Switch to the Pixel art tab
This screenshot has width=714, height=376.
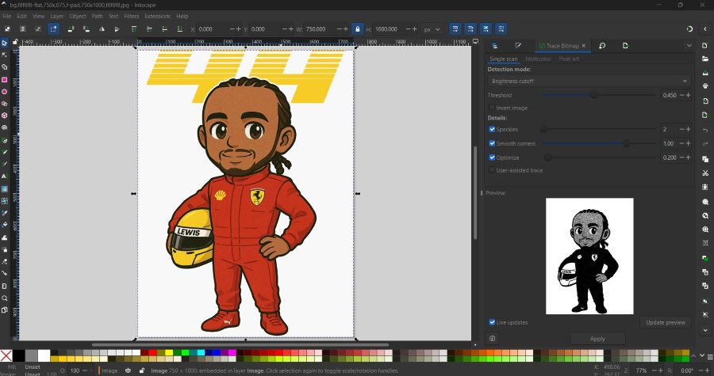(569, 59)
